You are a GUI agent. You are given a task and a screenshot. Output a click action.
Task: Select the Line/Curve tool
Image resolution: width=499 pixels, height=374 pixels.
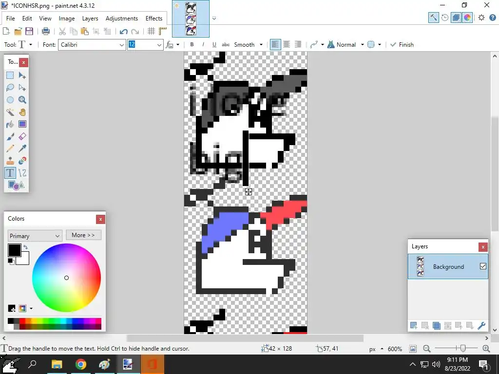[22, 173]
